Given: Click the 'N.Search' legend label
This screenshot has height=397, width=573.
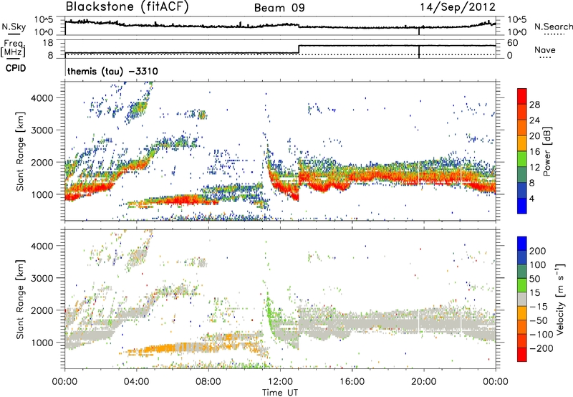Looking at the screenshot, I should [x=553, y=27].
